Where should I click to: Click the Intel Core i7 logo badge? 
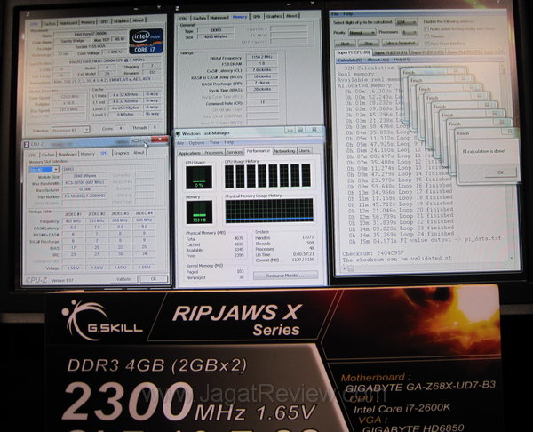146,42
